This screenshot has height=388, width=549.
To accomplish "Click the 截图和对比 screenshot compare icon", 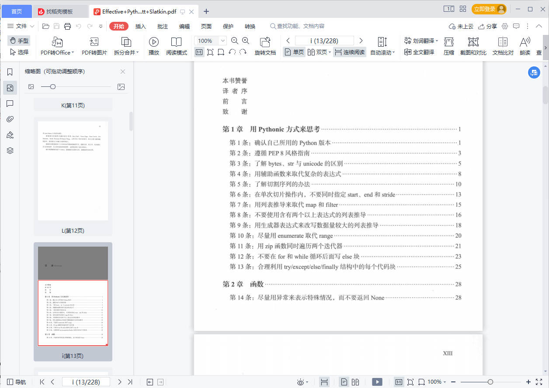I will tap(473, 42).
